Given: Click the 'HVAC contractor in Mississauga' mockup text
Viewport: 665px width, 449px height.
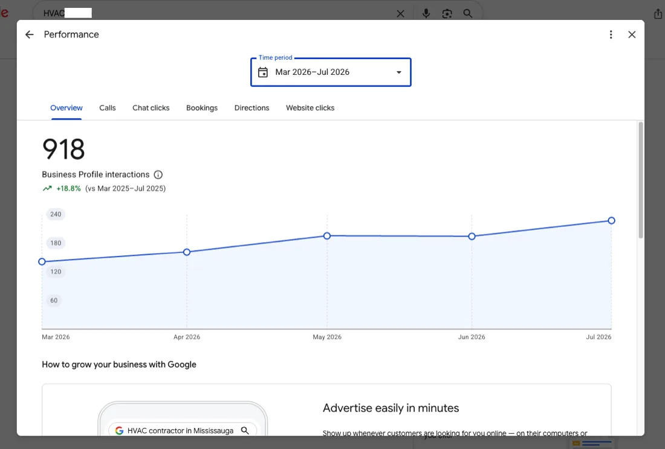Looking at the screenshot, I should click(180, 430).
